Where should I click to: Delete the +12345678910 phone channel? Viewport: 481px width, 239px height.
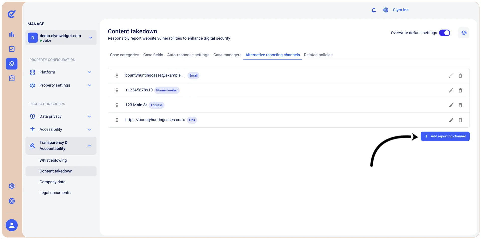click(x=460, y=90)
